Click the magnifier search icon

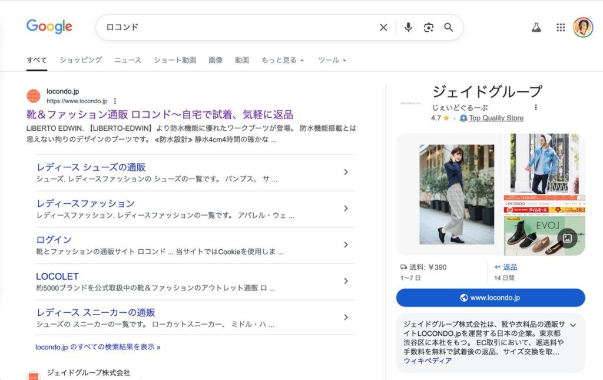[x=449, y=27]
